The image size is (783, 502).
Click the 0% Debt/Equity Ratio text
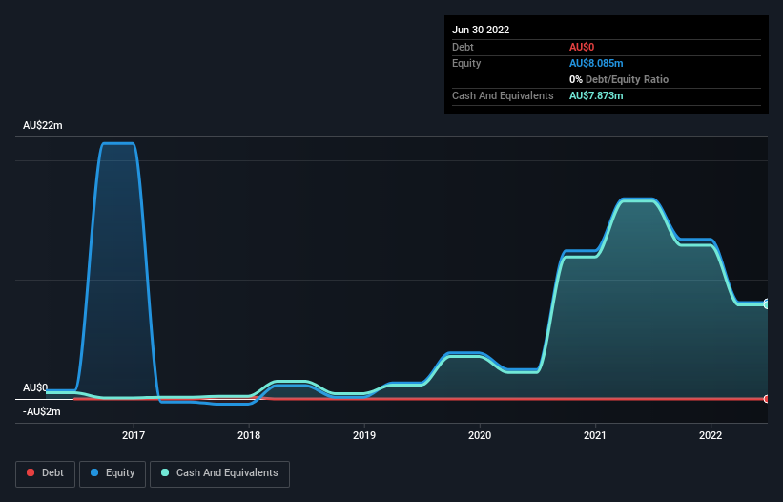click(x=619, y=79)
